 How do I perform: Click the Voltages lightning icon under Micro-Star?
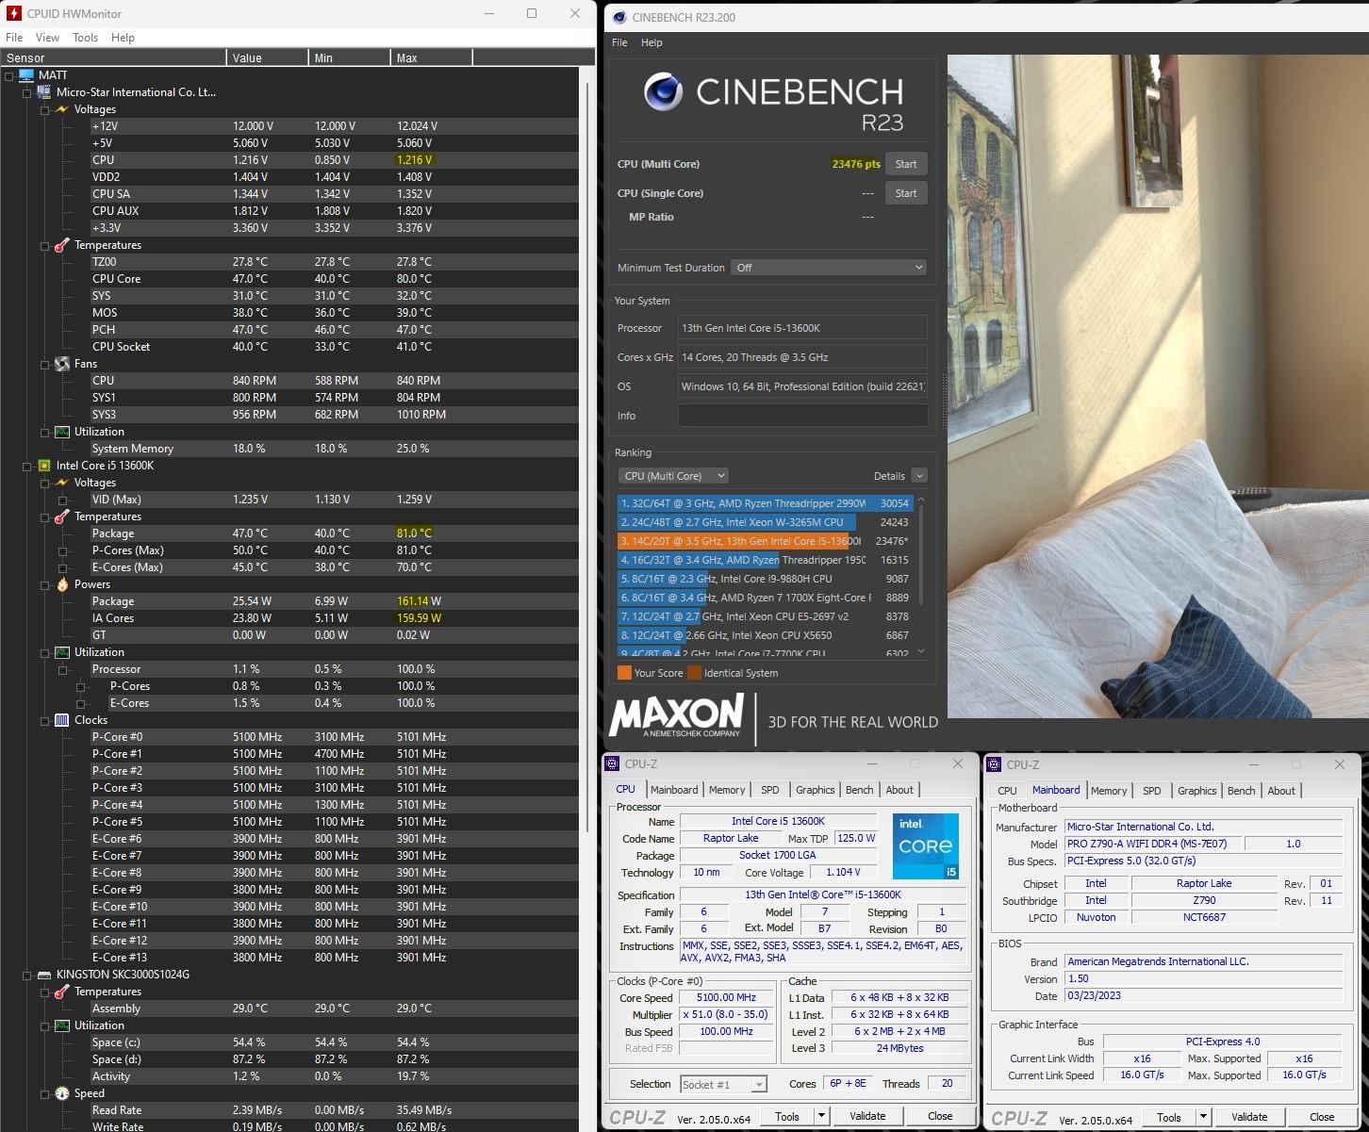coord(62,109)
